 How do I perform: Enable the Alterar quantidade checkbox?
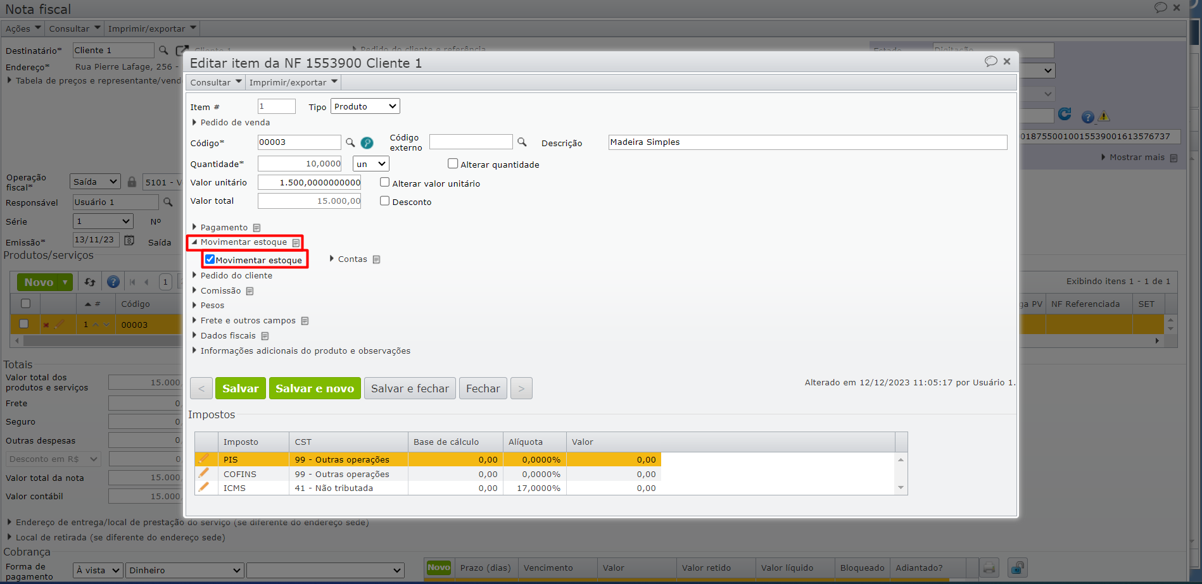pyautogui.click(x=453, y=164)
